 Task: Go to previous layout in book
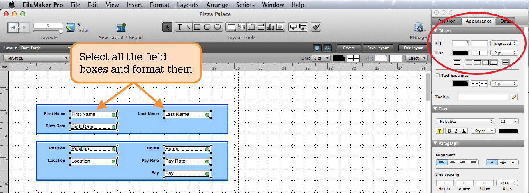point(13,28)
